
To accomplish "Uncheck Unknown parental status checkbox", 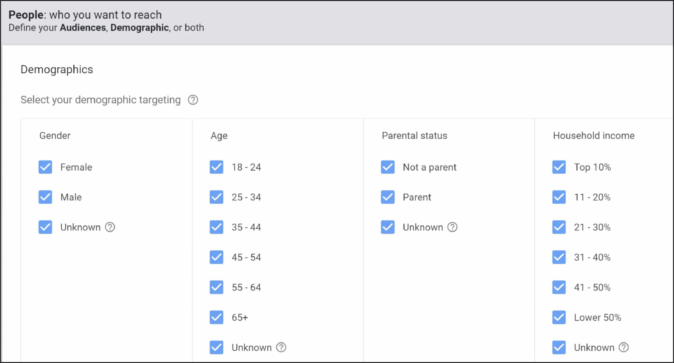I will [x=388, y=227].
